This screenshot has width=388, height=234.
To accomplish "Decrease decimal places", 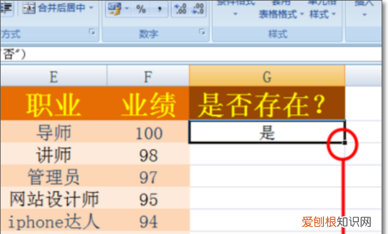I will pos(198,9).
